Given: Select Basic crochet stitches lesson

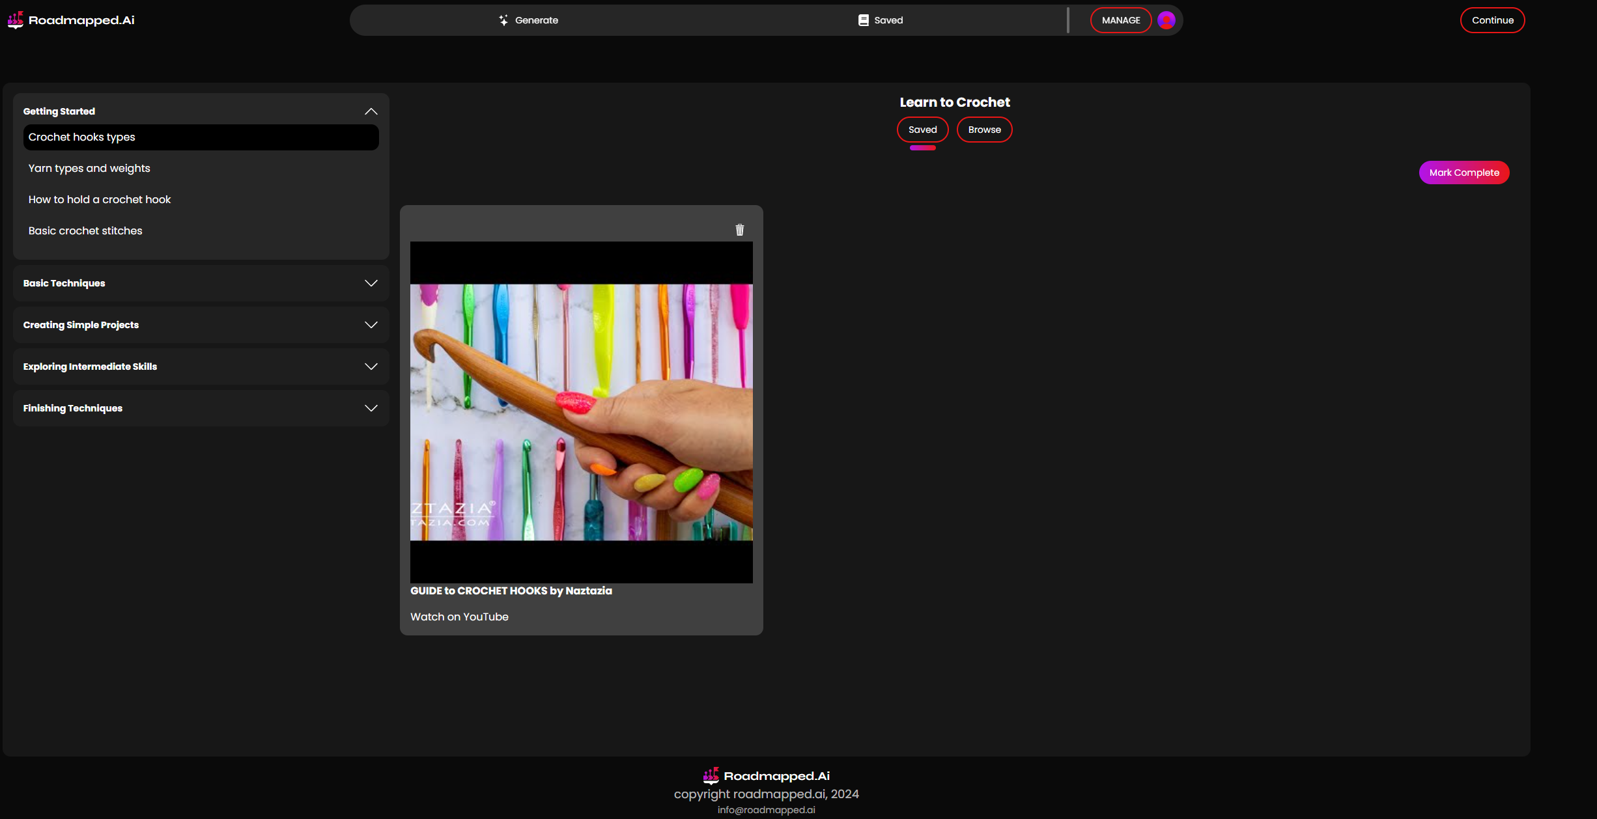Looking at the screenshot, I should coord(85,230).
